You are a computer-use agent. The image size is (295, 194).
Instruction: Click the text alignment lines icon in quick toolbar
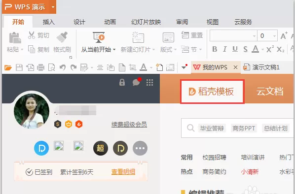click(x=100, y=67)
